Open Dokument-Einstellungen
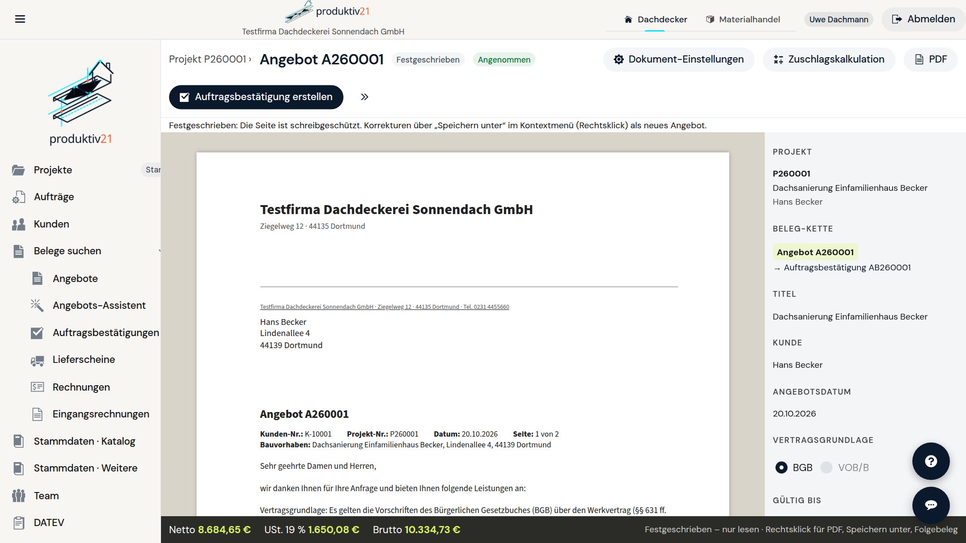 [x=679, y=59]
